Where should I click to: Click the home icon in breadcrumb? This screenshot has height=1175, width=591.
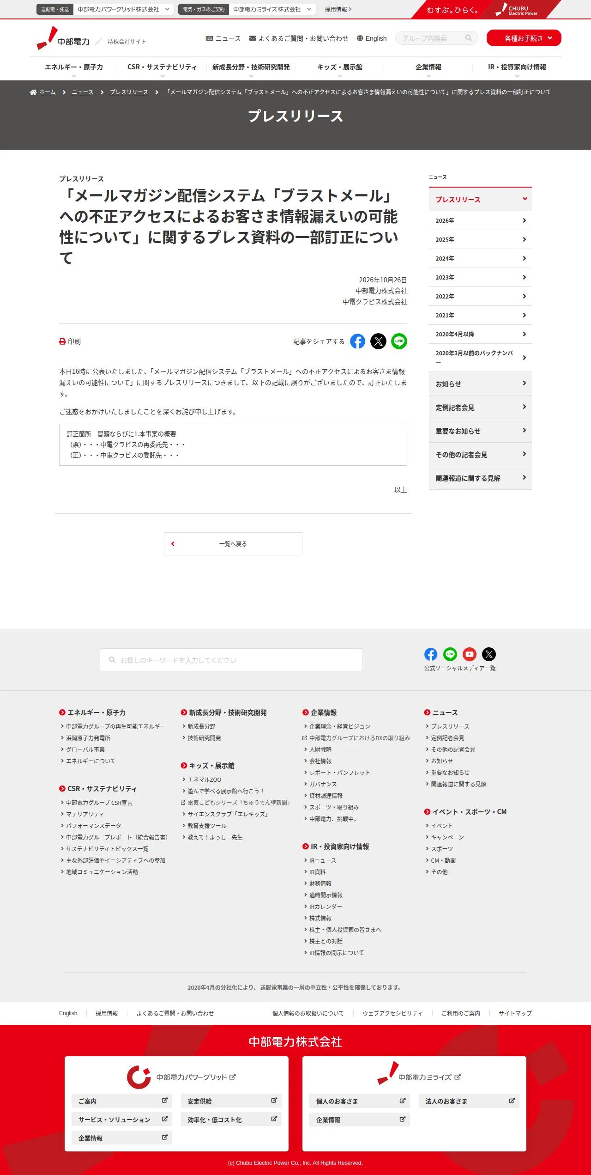[33, 92]
